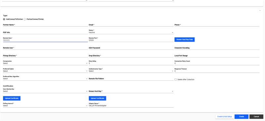The height and width of the screenshot is (121, 265).
Task: Open the Authentication Type dropdown
Action: click(131, 70)
